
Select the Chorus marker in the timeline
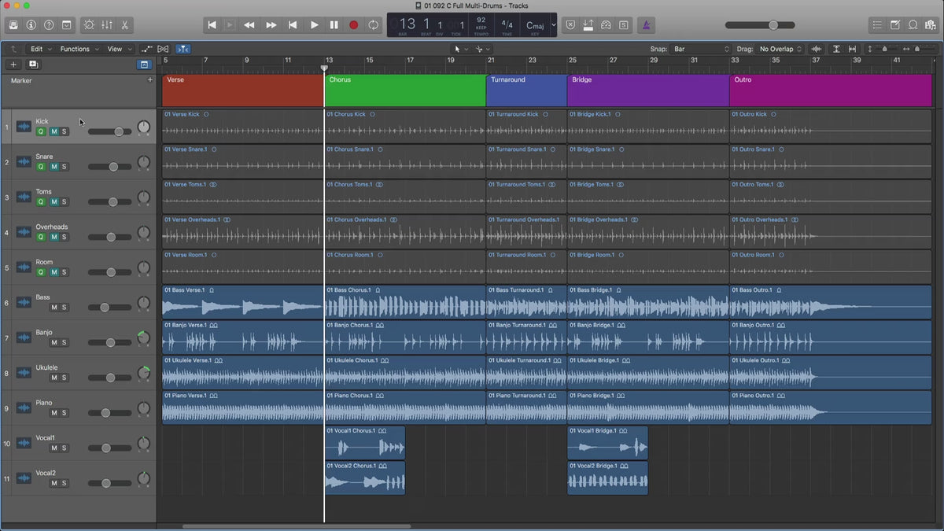pos(404,90)
